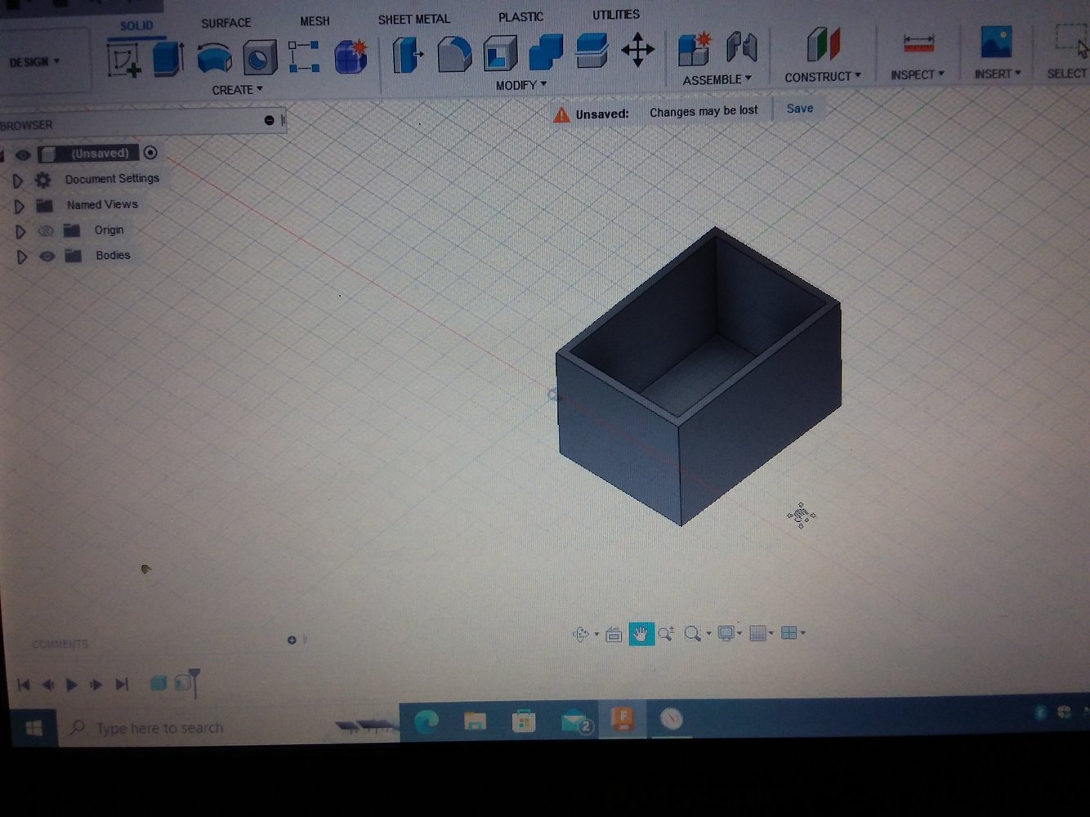Open the Modify dropdown menu
The width and height of the screenshot is (1090, 817).
tap(520, 85)
